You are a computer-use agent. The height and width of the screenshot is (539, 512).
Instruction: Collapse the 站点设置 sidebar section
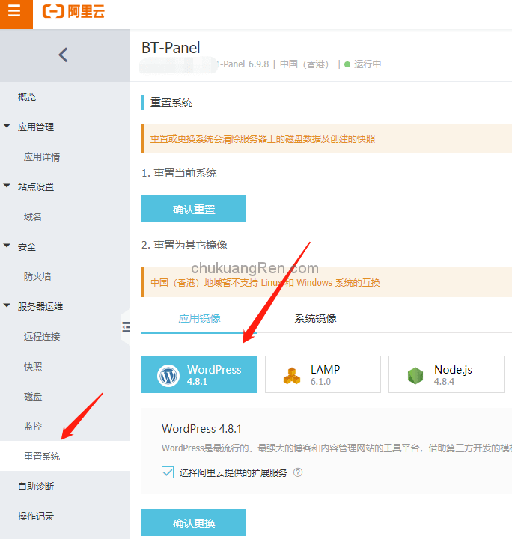point(7,186)
